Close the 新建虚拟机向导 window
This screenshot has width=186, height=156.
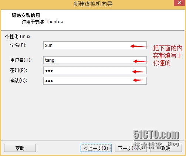pyautogui.click(x=180, y=3)
